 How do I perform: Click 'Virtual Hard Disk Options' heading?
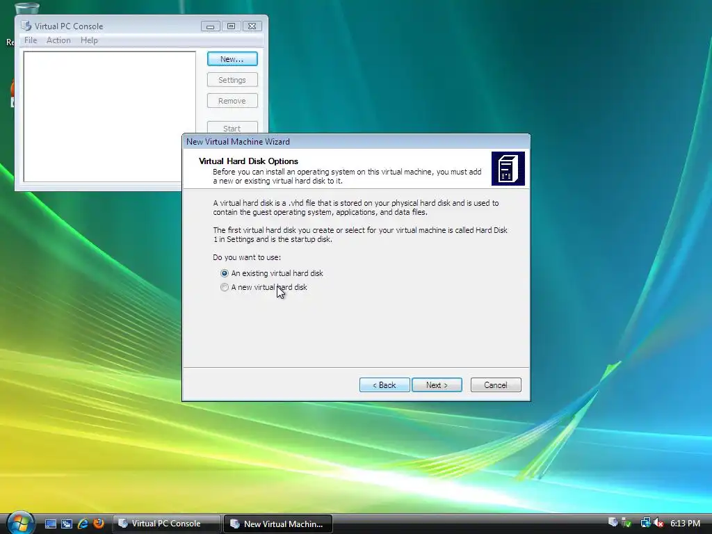(x=248, y=161)
